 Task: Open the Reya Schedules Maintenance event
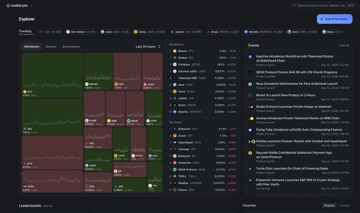[x=298, y=85]
